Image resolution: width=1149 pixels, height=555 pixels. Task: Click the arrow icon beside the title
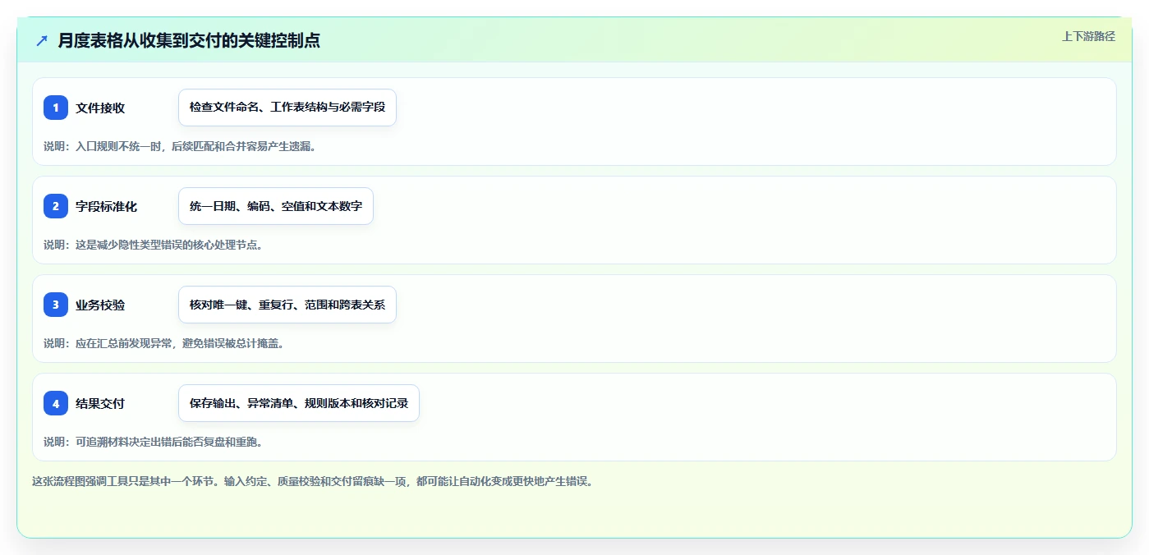[x=42, y=40]
